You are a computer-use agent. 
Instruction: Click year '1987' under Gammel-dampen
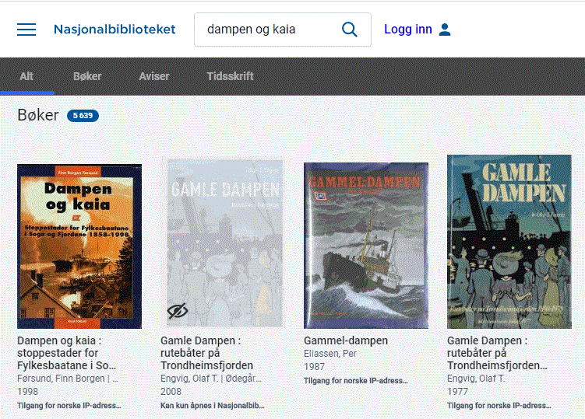314,367
